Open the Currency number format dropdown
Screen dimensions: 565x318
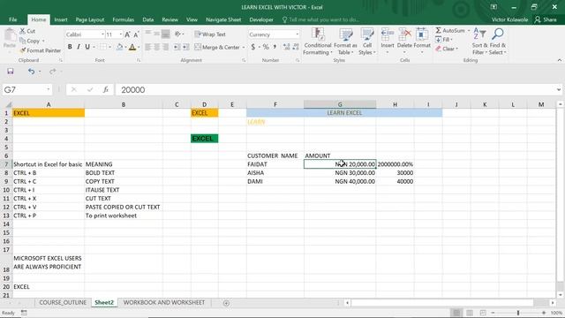[298, 34]
